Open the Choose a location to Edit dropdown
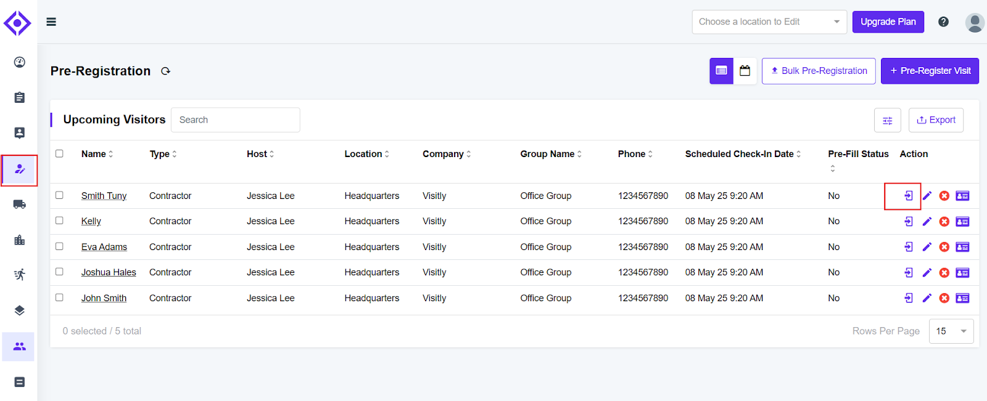The image size is (987, 401). (x=769, y=22)
